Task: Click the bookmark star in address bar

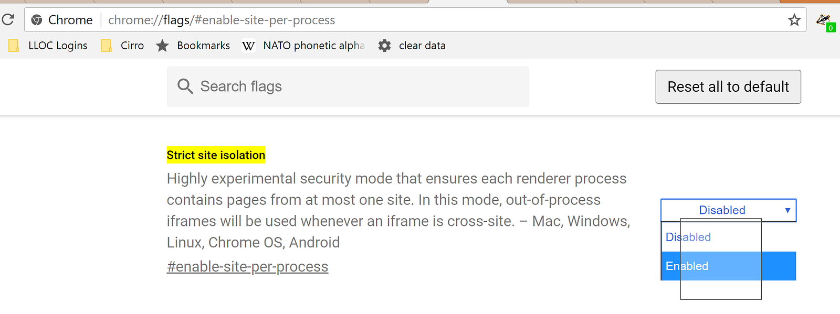Action: coord(794,20)
